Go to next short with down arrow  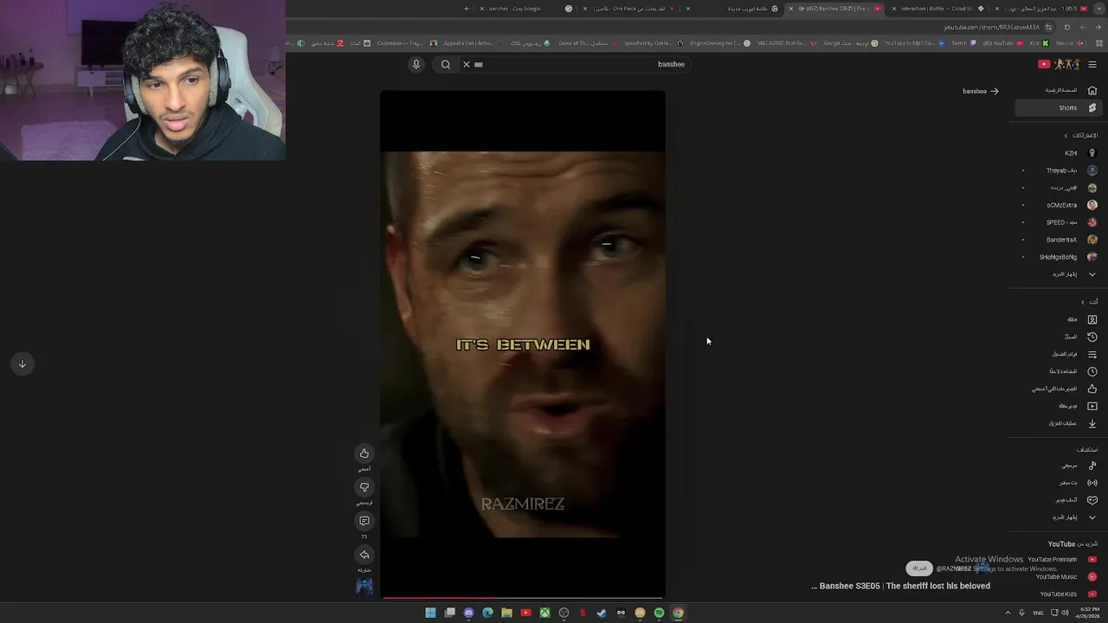[23, 363]
